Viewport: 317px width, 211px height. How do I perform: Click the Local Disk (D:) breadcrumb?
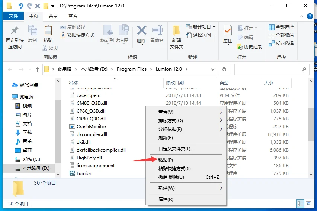[x=94, y=69]
